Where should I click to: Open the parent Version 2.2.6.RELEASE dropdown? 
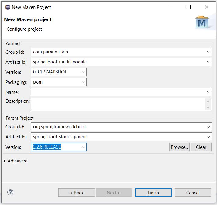pyautogui.click(x=83, y=147)
